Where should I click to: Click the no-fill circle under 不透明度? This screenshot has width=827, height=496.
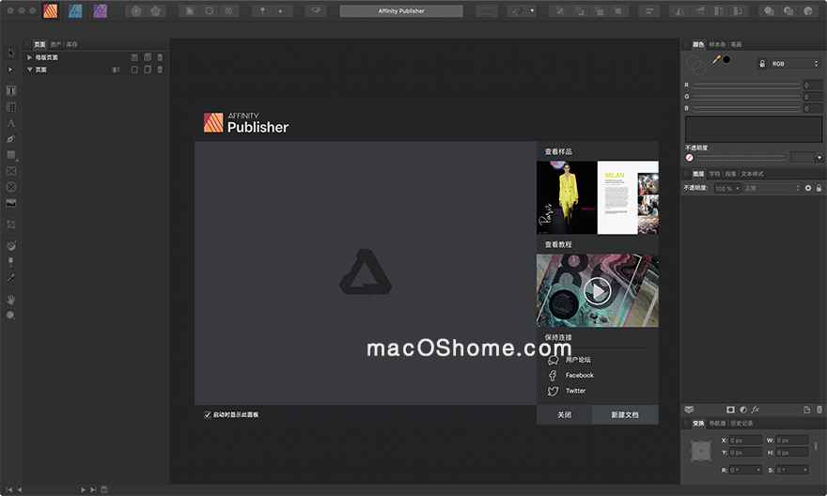690,158
